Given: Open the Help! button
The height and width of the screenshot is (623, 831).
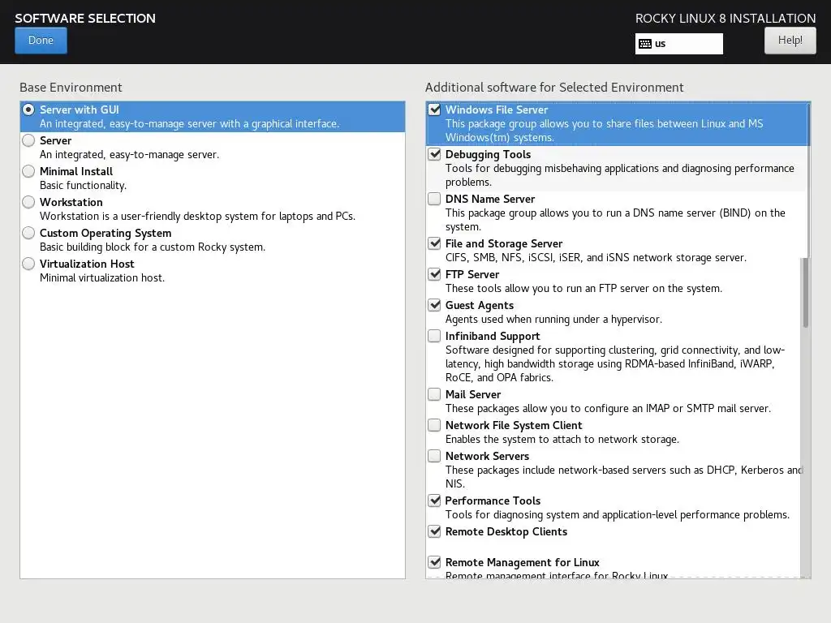Looking at the screenshot, I should (790, 41).
